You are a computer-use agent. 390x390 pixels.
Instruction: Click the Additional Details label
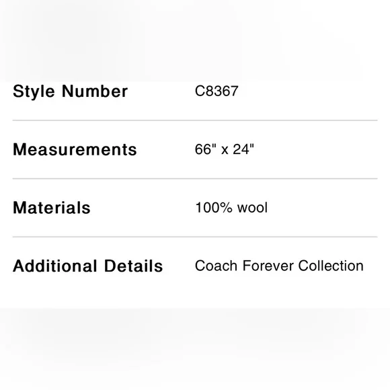coord(87,266)
